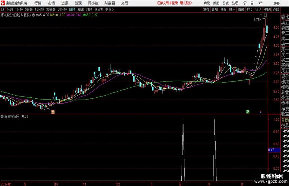The height and width of the screenshot is (186, 289).
Task: Switch to 60分钟 period
Action: 62,9
